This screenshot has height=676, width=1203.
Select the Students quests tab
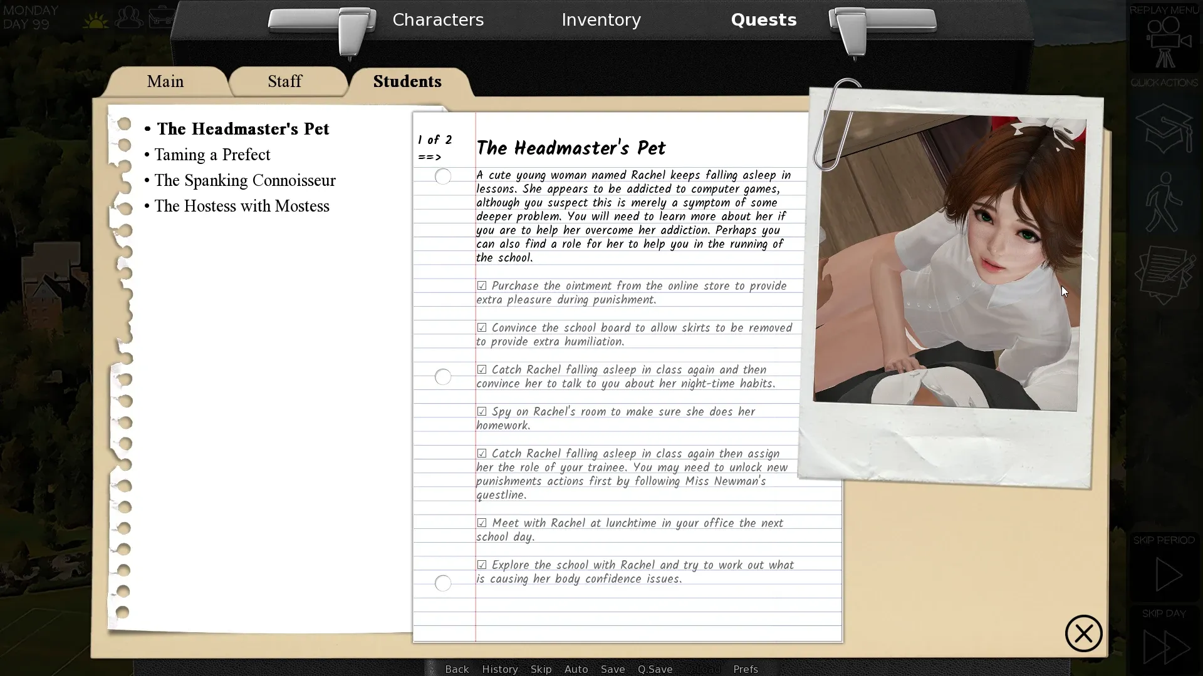[x=407, y=81]
